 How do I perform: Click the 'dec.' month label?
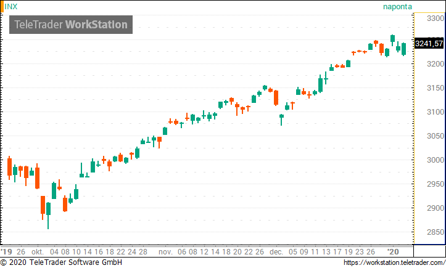(x=276, y=252)
